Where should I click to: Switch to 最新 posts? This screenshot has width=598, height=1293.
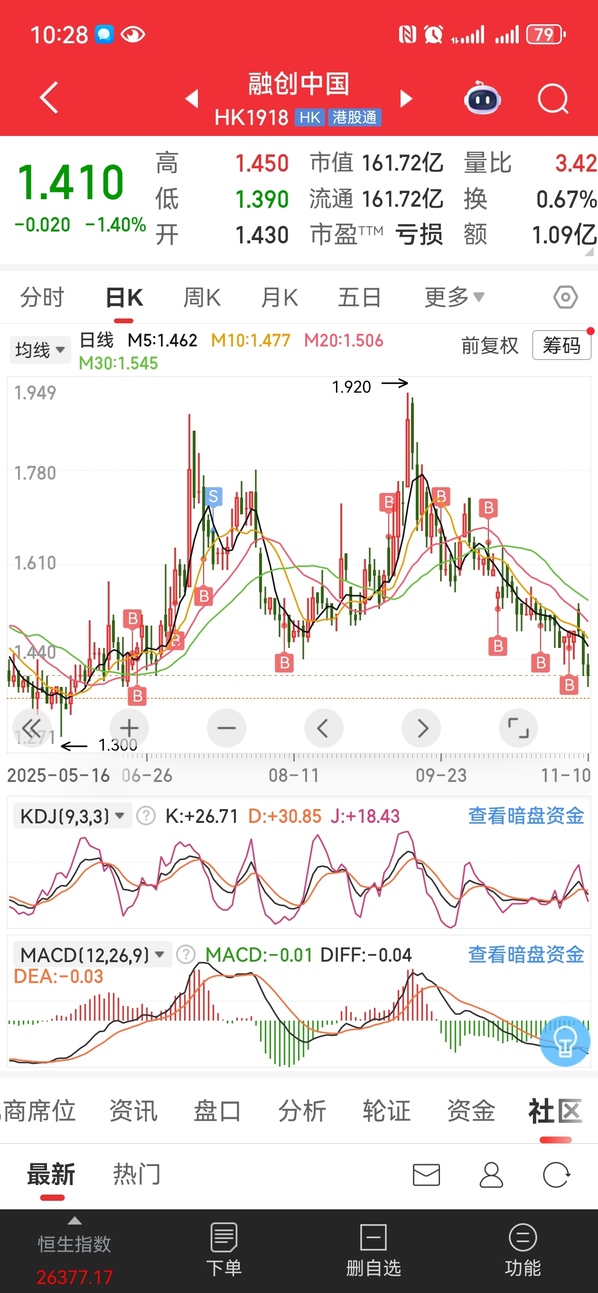coord(51,1175)
